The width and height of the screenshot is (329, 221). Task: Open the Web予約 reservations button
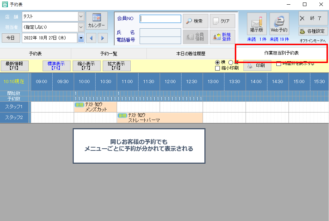[x=279, y=24]
